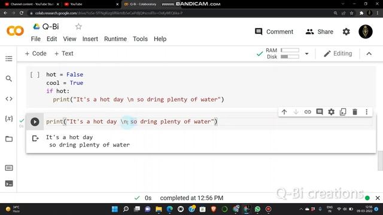
Task: Open Brave browser from taskbar
Action: (x=214, y=209)
